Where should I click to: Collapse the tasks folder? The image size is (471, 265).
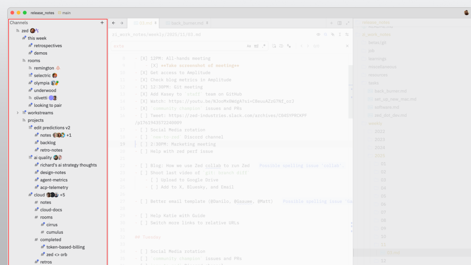(x=373, y=83)
